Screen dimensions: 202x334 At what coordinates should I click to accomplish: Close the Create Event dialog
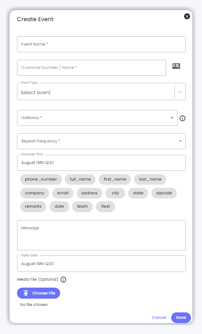point(187,16)
